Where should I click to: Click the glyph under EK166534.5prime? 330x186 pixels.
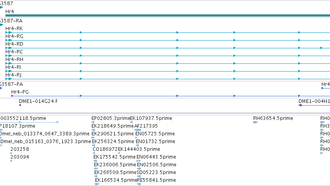click(x=97, y=184)
